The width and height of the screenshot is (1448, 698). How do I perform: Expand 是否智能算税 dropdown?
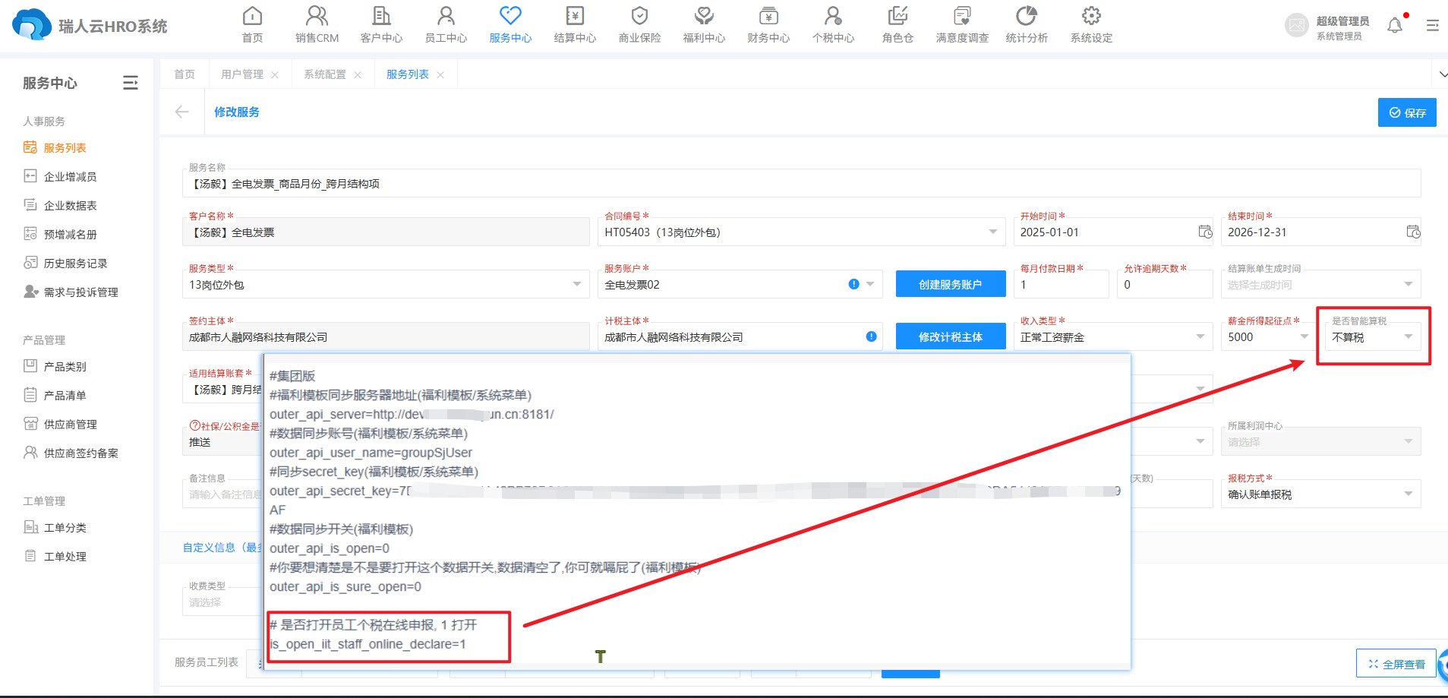click(x=1408, y=336)
